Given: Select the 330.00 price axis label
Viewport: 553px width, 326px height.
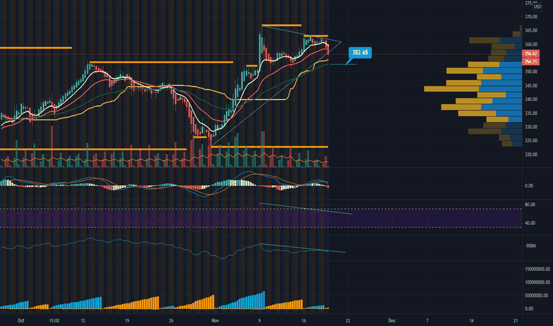Looking at the screenshot, I should (531, 126).
